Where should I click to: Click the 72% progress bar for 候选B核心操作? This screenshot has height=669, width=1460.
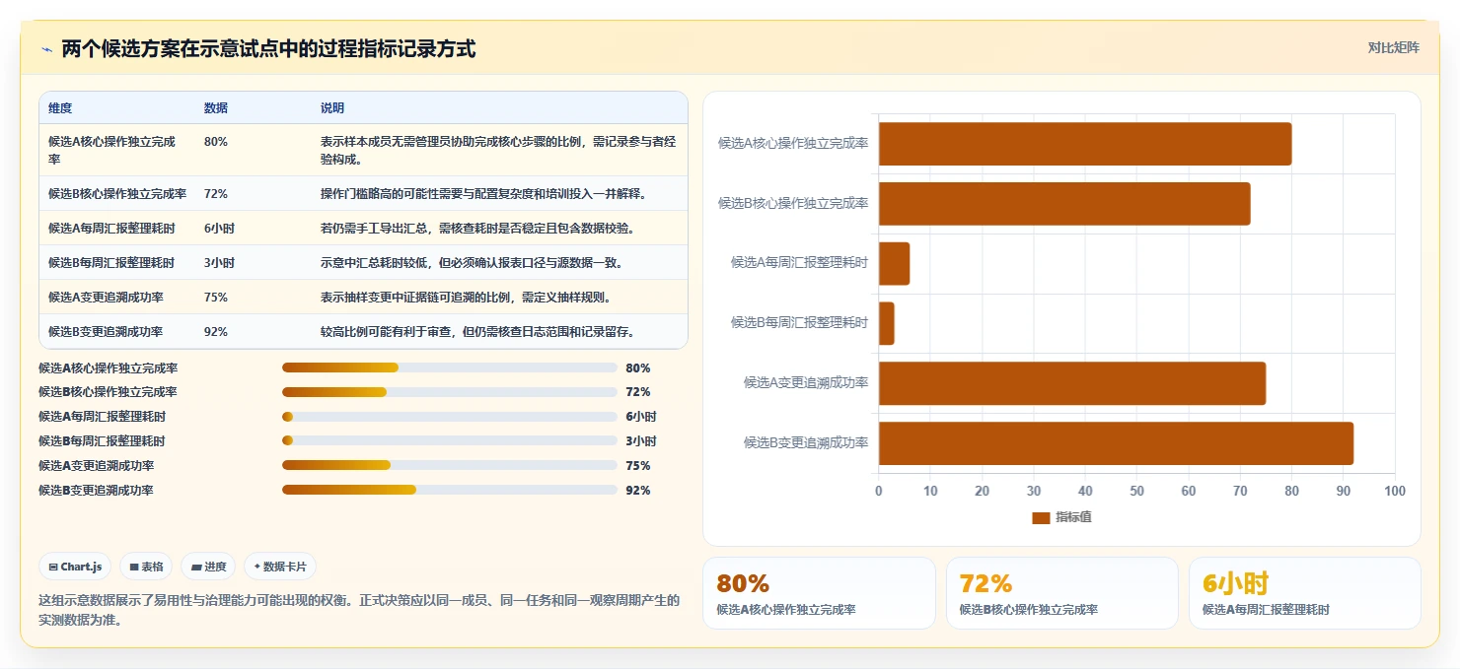pyautogui.click(x=450, y=392)
